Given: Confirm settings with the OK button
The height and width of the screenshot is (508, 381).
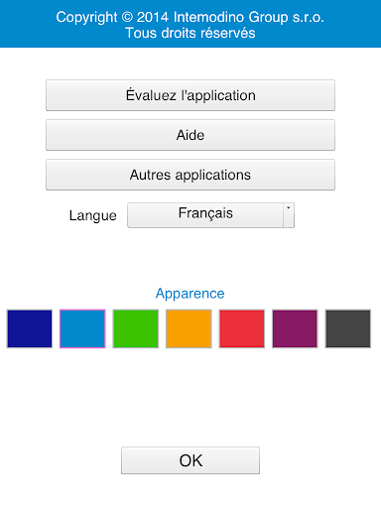Looking at the screenshot, I should click(x=190, y=460).
